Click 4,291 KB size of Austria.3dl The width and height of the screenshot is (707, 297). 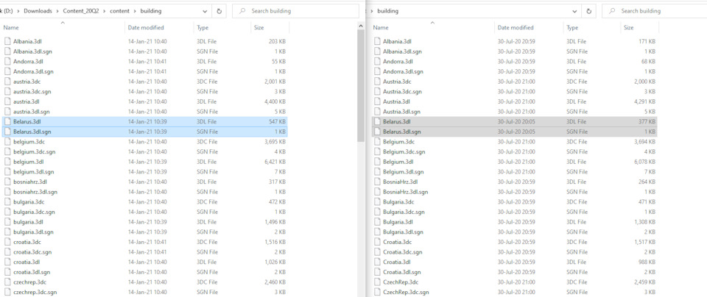click(x=646, y=101)
